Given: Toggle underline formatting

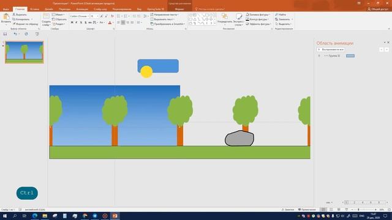Looking at the screenshot, I should (x=81, y=23).
